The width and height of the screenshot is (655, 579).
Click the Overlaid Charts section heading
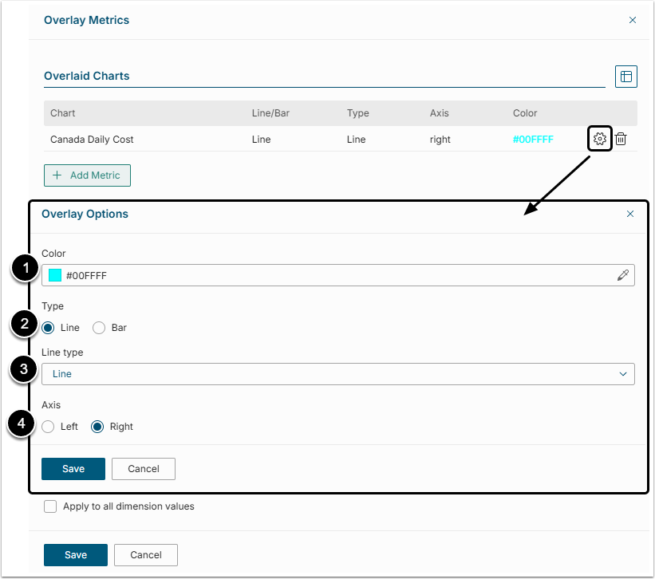[87, 76]
